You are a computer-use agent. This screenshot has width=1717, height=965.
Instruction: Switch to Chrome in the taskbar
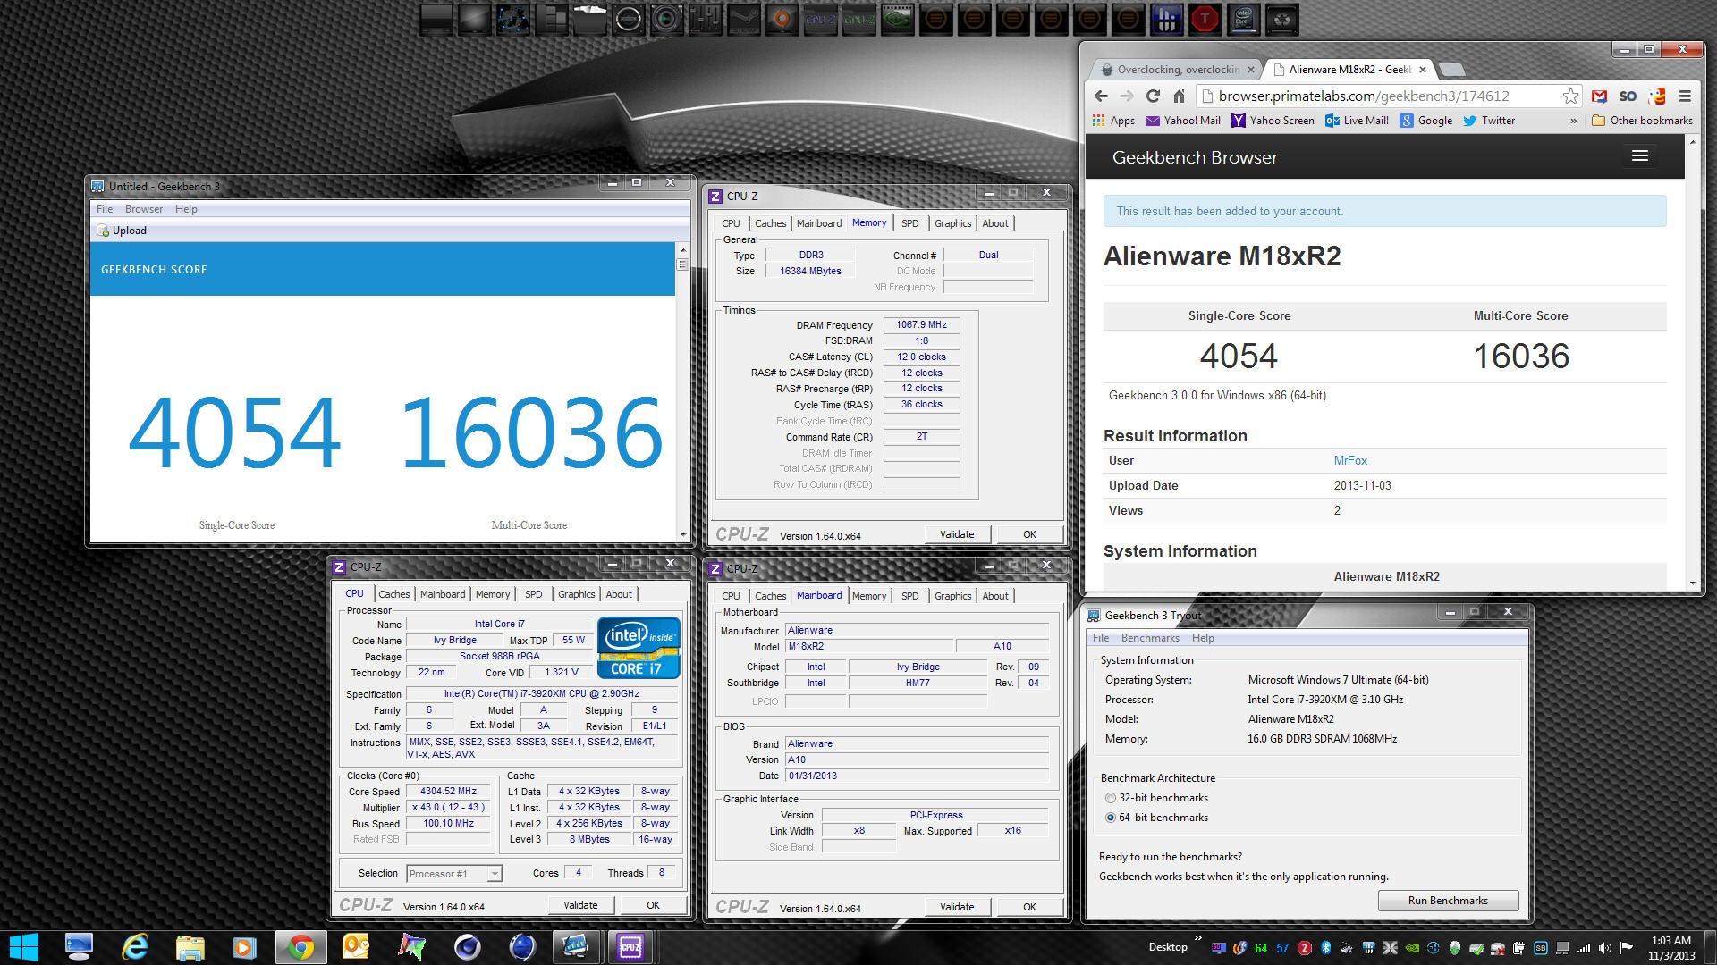click(300, 947)
